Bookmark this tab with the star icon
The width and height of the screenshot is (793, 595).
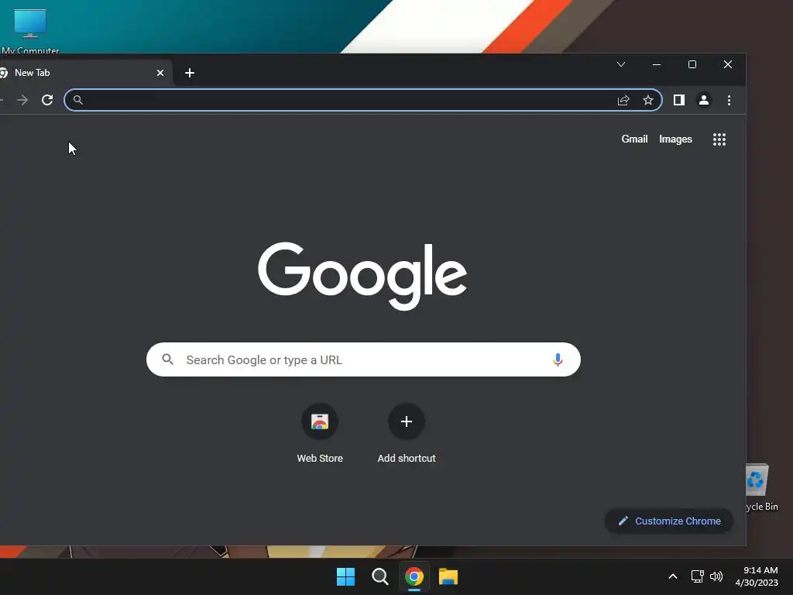[x=648, y=100]
